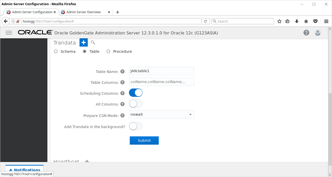Click the blue Trandata add plus icon
This screenshot has height=177, width=332.
pyautogui.click(x=84, y=42)
